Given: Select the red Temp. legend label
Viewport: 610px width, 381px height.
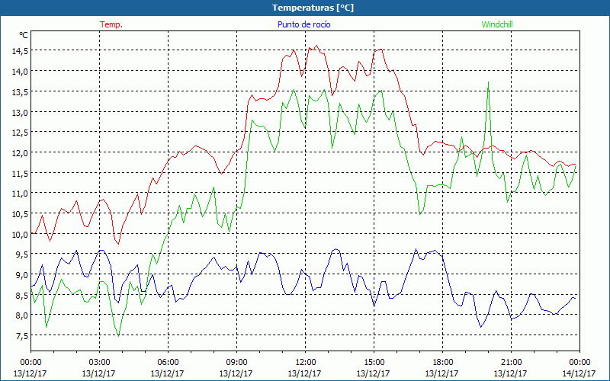Looking at the screenshot, I should 111,24.
